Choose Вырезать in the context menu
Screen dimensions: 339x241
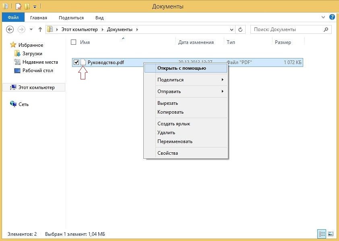coord(186,103)
